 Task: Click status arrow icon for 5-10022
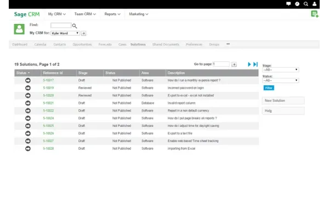(28, 110)
